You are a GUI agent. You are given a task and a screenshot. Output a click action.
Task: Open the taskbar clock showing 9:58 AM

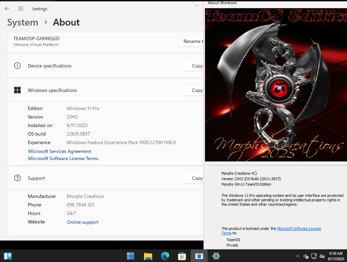click(336, 256)
